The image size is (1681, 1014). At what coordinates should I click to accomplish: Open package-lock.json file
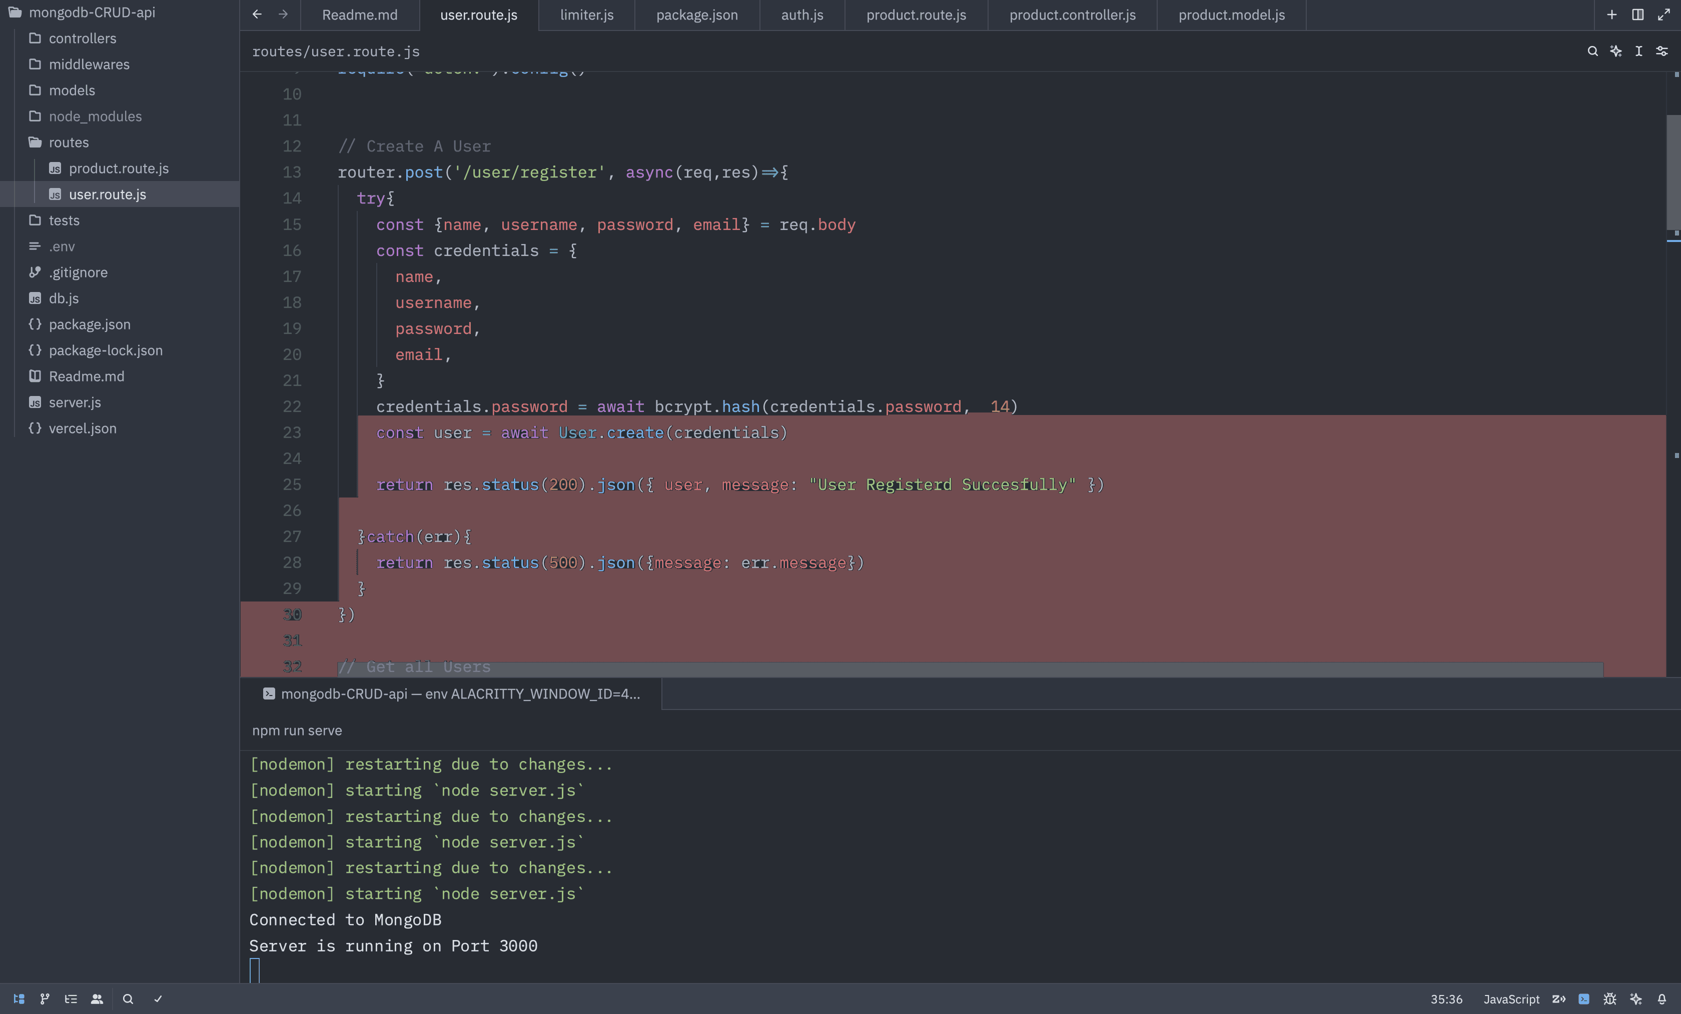120,350
